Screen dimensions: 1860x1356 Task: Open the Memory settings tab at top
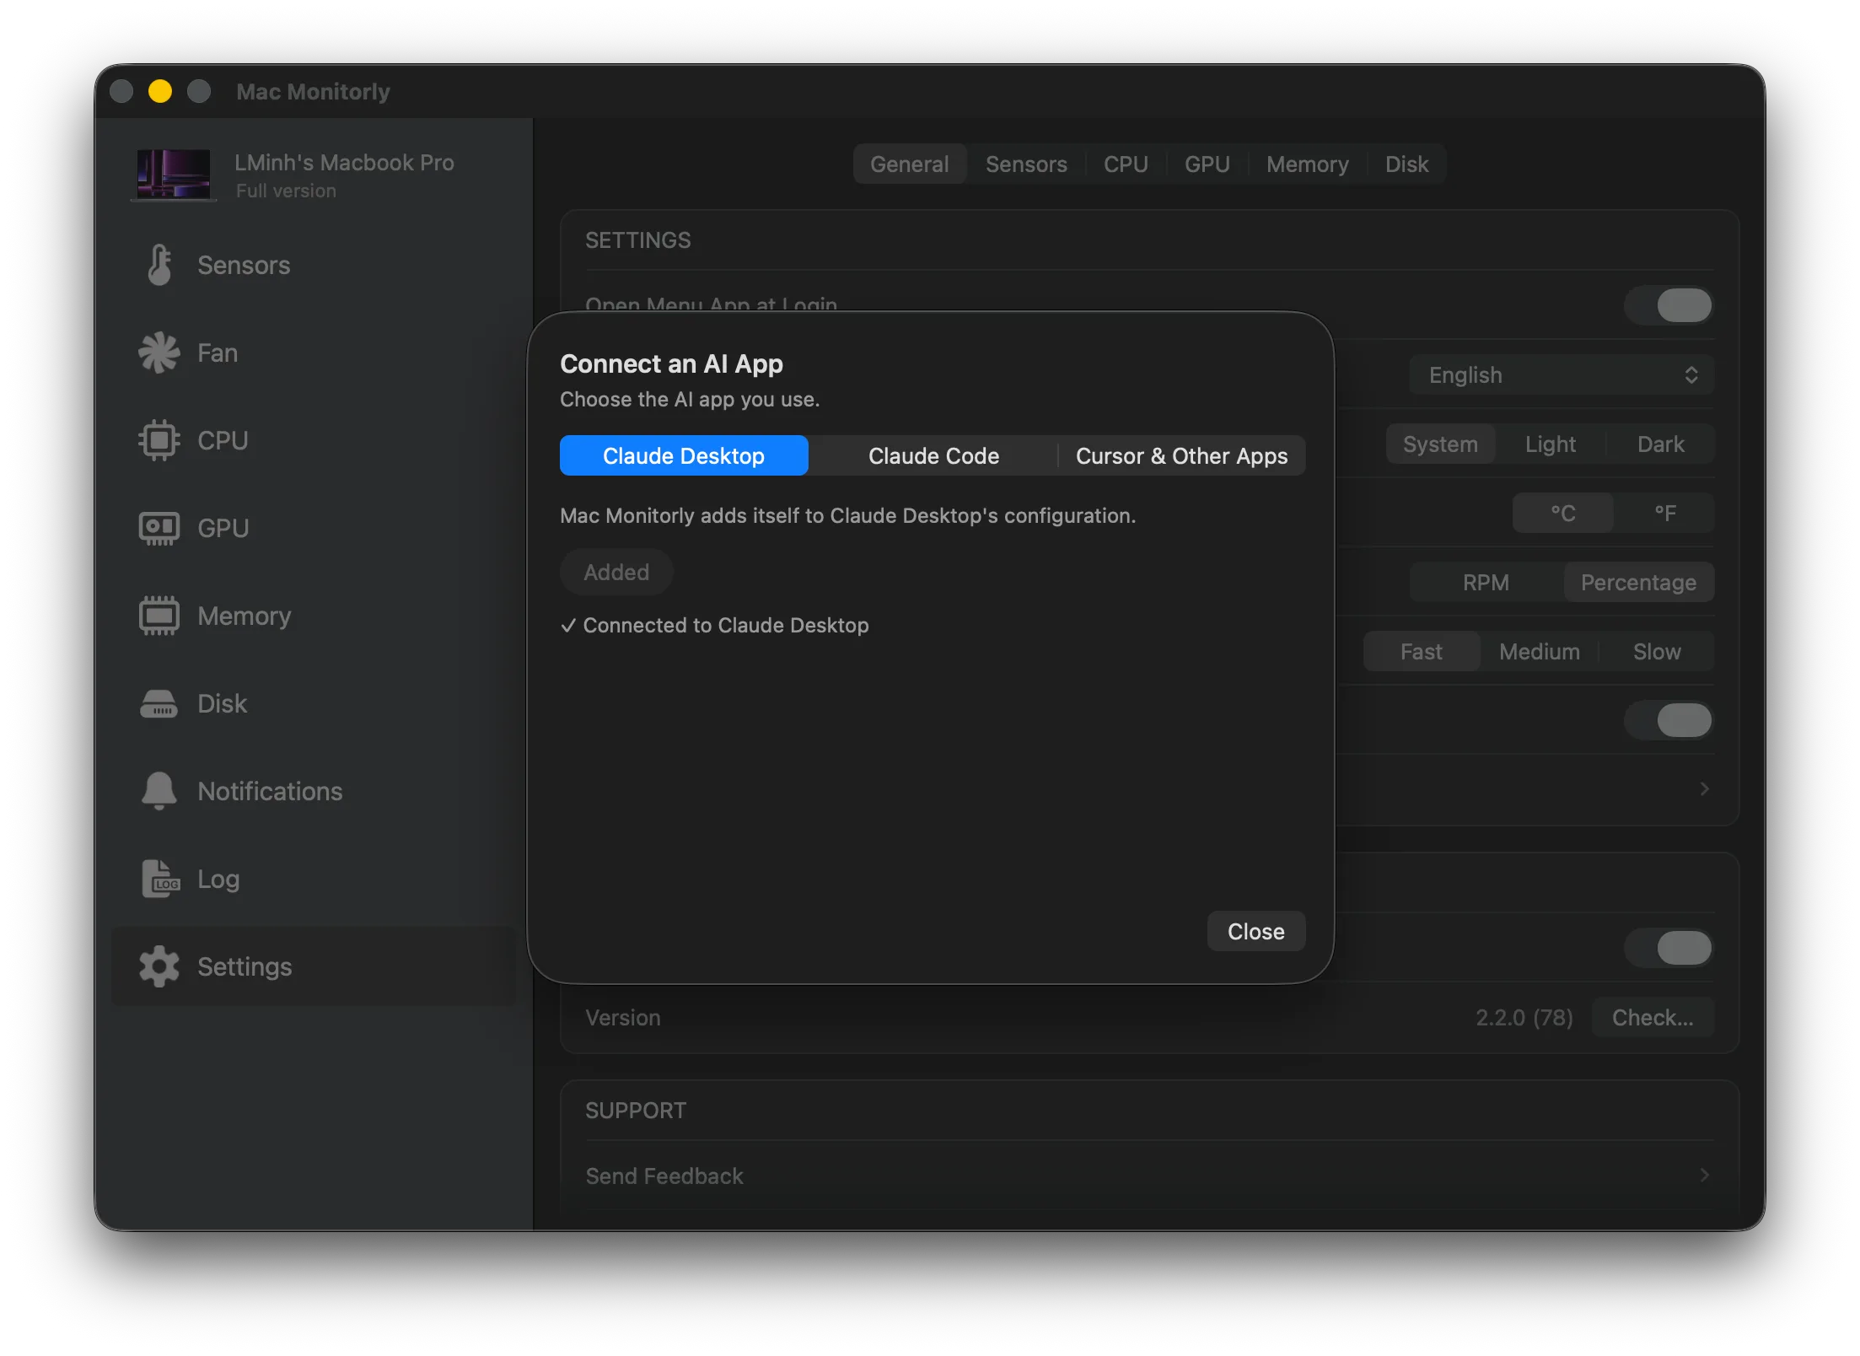coord(1307,164)
